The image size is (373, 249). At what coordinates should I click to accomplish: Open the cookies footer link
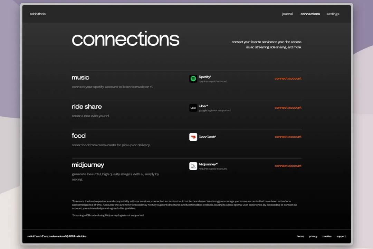point(327,236)
